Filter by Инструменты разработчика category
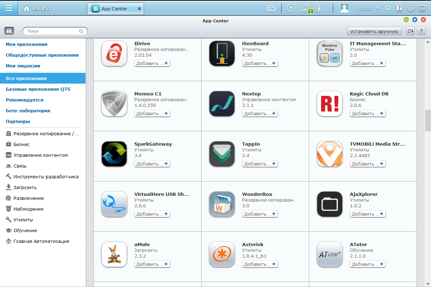Image resolution: width=431 pixels, height=287 pixels. tap(43, 177)
